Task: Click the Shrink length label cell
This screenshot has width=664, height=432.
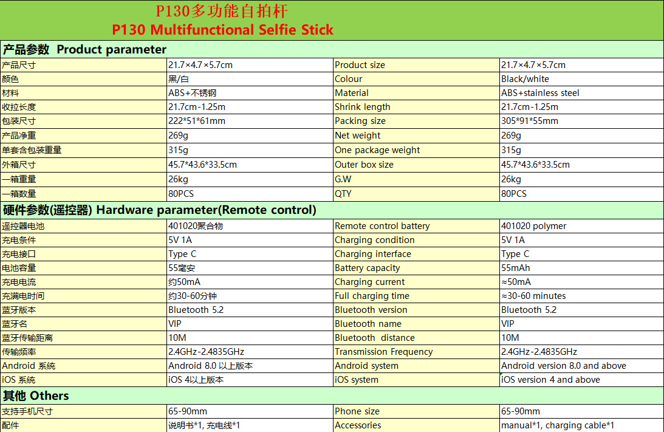Action: point(416,107)
